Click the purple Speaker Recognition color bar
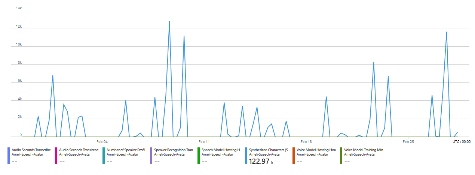This screenshot has width=475, height=175. click(151, 156)
